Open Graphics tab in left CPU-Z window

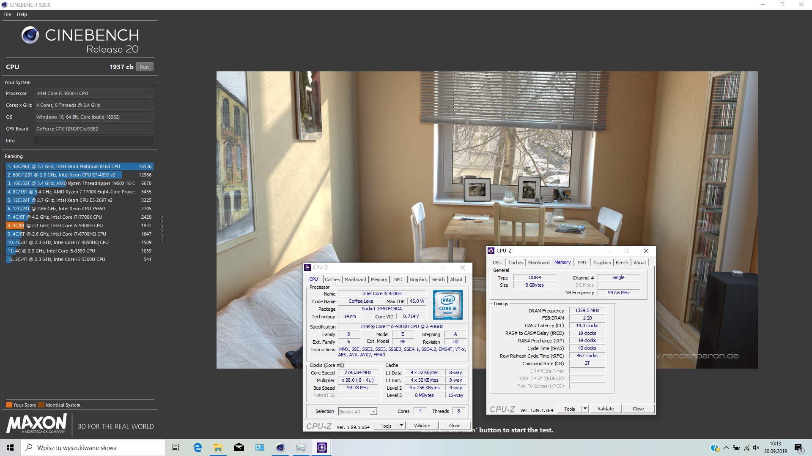(x=418, y=280)
